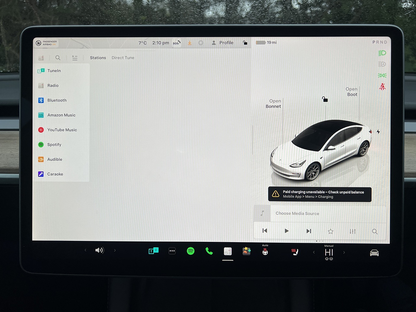Viewport: 416px width, 312px height.
Task: Increase the temperature with the right chevron
Action: (344, 253)
